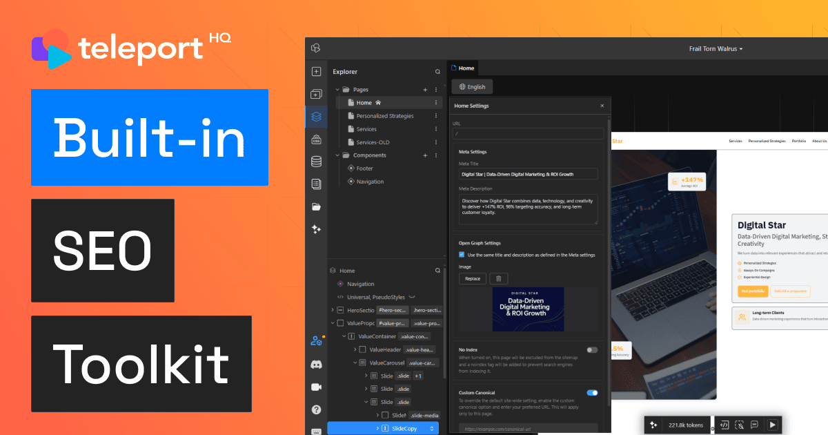Click the AI sparkle button in bottom toolbar
The width and height of the screenshot is (828, 435).
[x=654, y=425]
